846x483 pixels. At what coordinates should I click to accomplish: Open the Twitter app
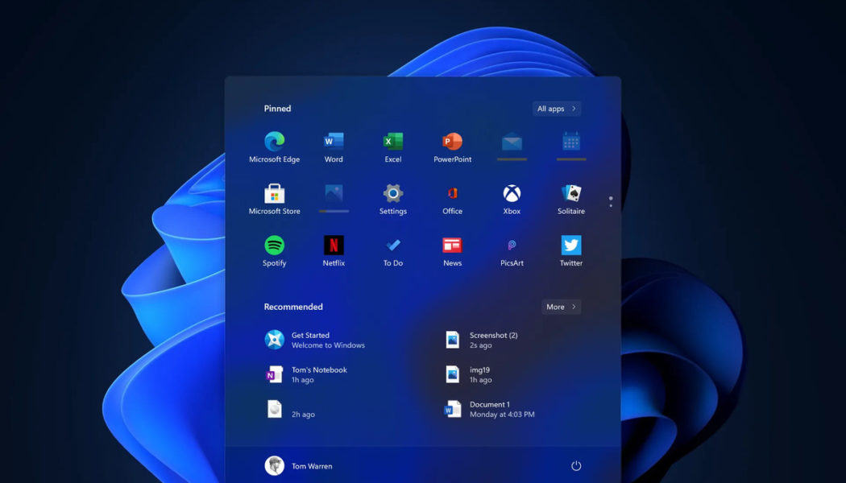(570, 250)
